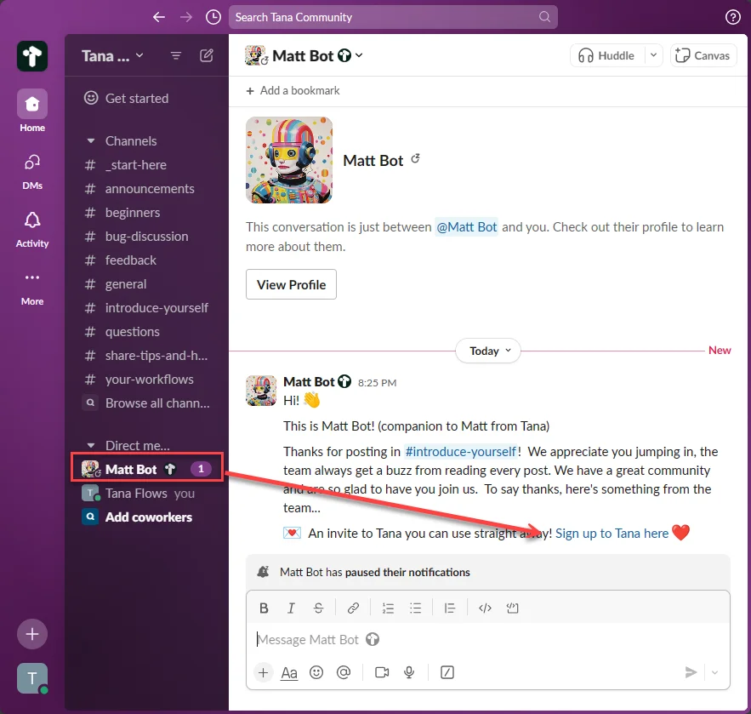The image size is (751, 714).
Task: Toggle code block formatting
Action: pyautogui.click(x=513, y=608)
